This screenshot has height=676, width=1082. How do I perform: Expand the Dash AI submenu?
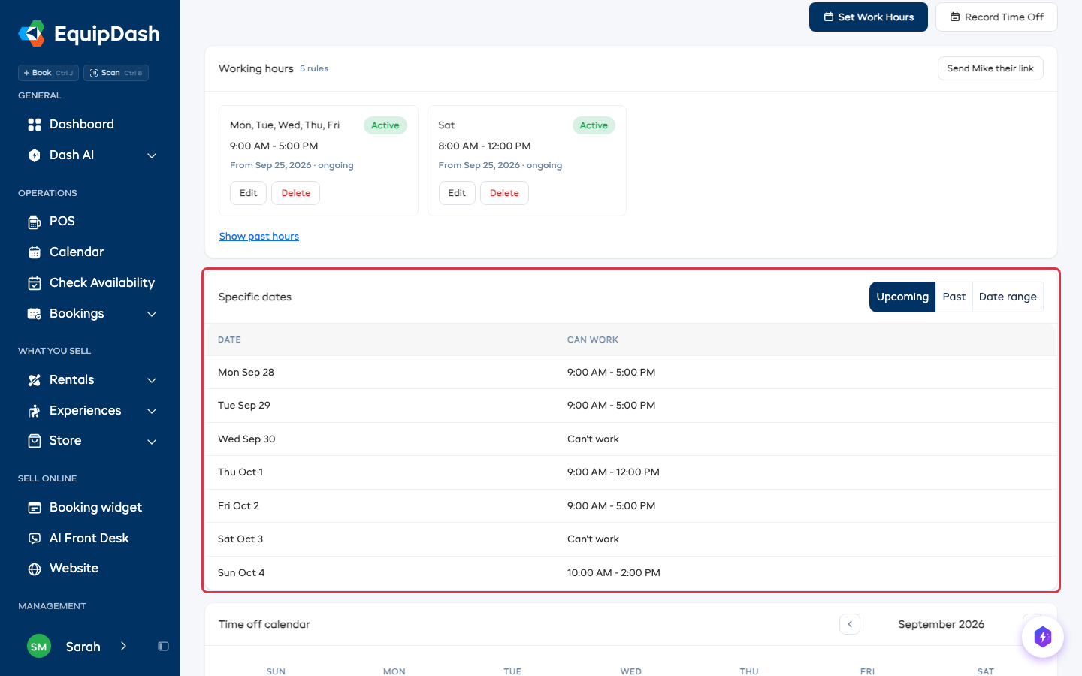pyautogui.click(x=152, y=155)
